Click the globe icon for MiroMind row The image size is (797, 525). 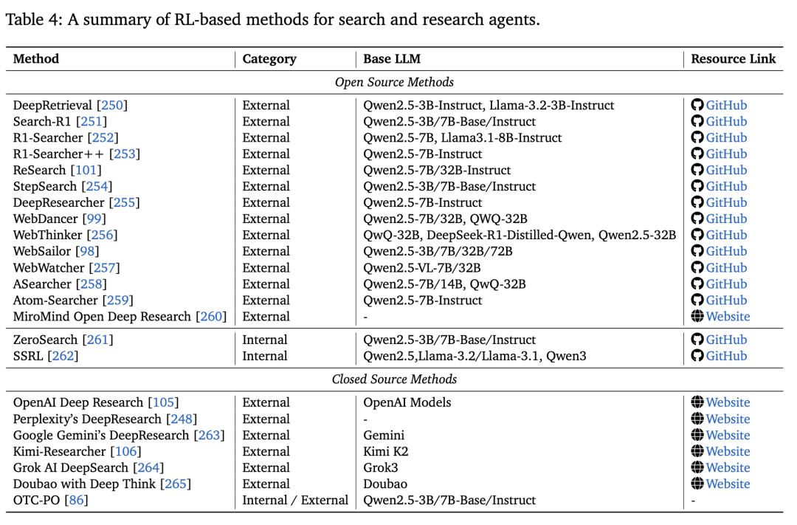click(x=697, y=317)
